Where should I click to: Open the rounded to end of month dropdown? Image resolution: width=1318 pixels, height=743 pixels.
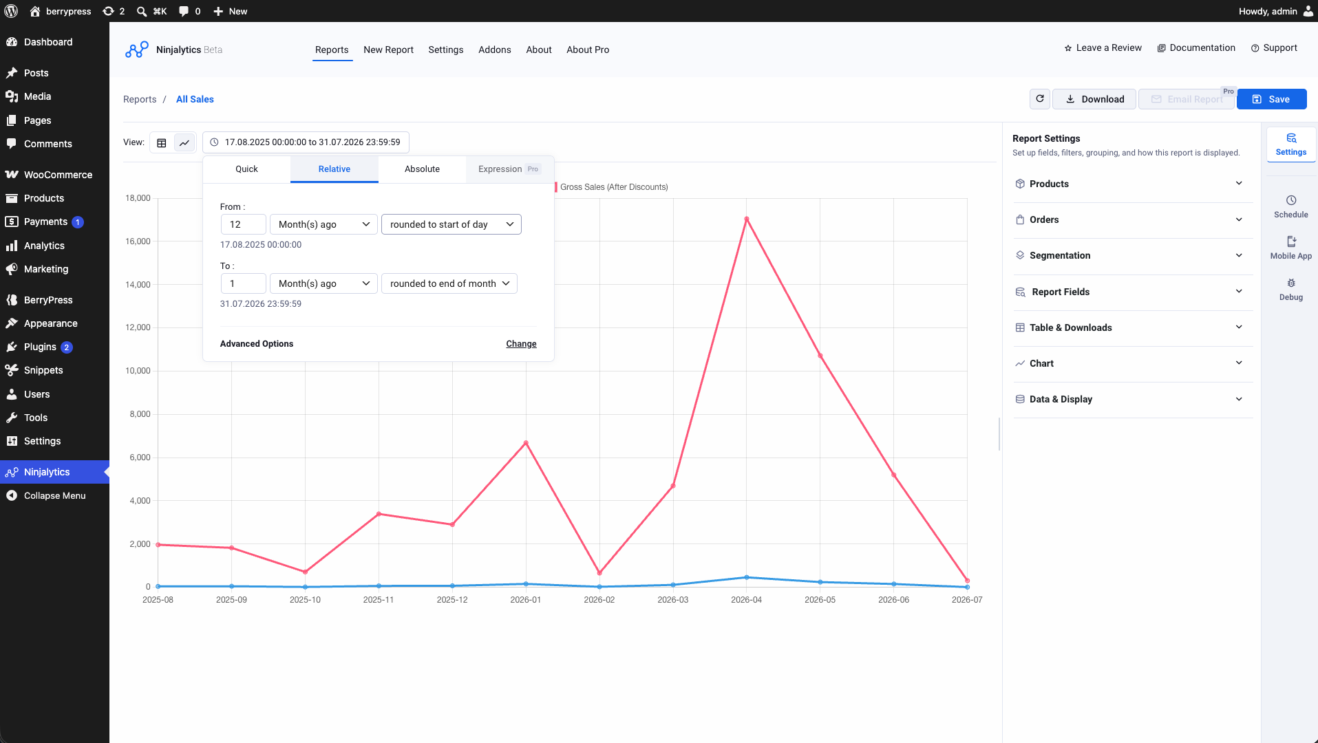tap(449, 283)
